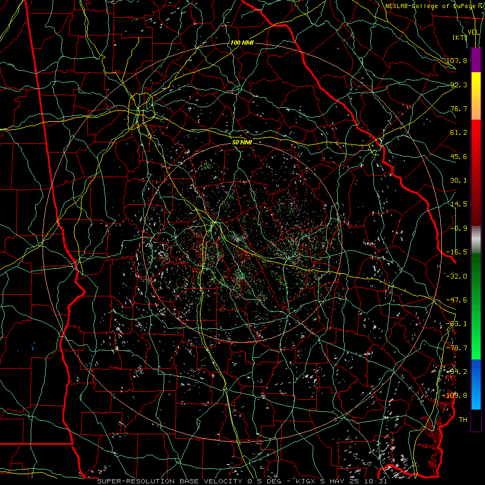Select the 45.6 scale value

coord(459,156)
